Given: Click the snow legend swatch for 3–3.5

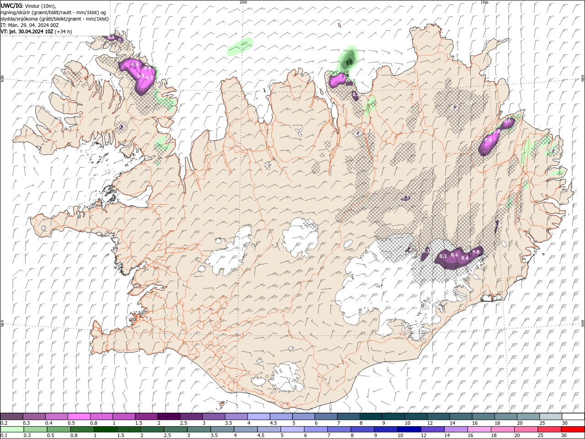Looking at the screenshot, I should [x=213, y=417].
